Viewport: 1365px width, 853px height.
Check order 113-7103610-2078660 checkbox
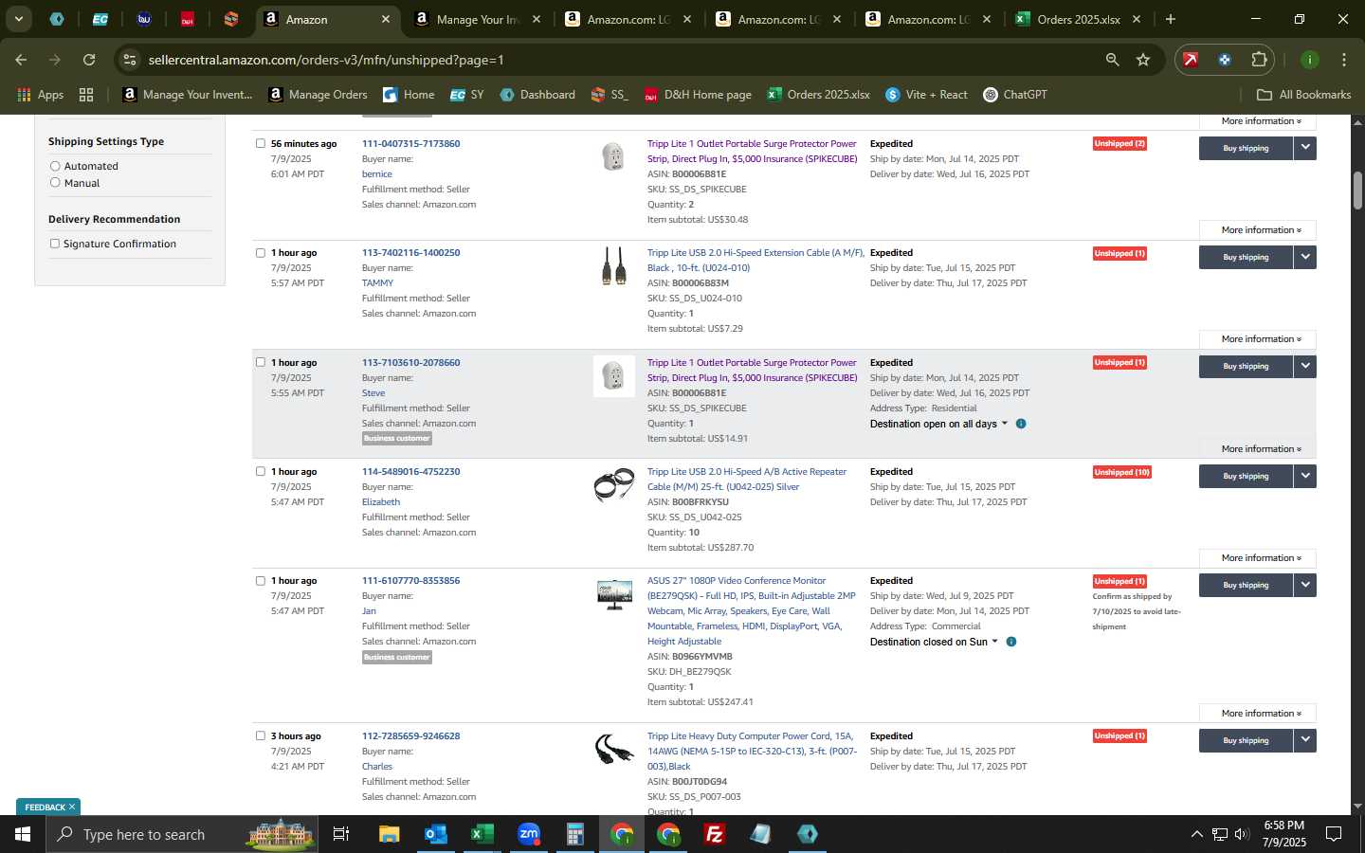[261, 362]
